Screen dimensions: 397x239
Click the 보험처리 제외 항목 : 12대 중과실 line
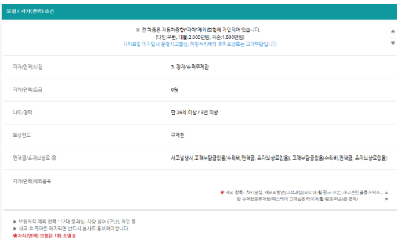click(x=75, y=222)
